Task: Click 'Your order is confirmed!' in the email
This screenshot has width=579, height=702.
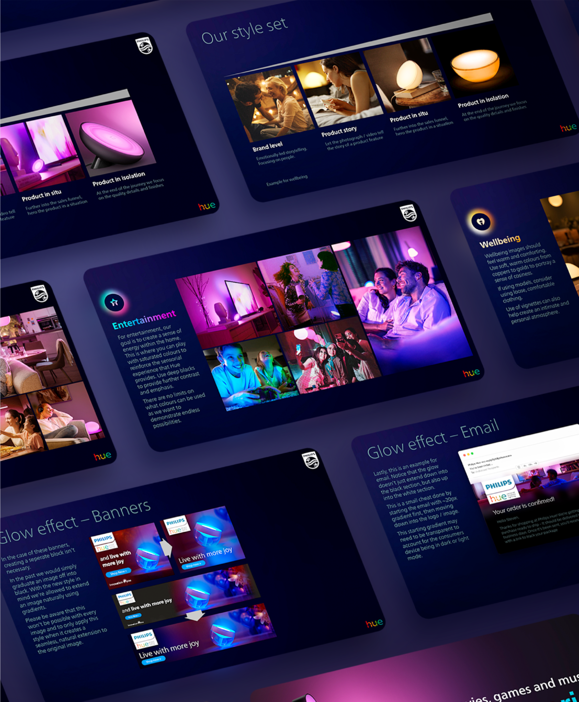Action: (523, 505)
